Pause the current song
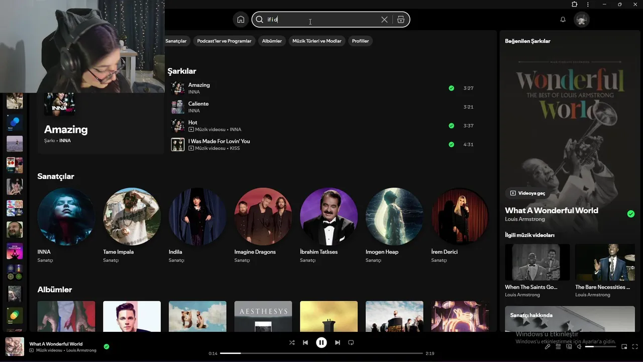643x362 pixels. click(x=321, y=342)
